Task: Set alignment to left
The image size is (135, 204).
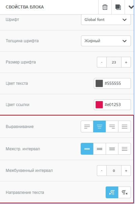Action: (x=87, y=126)
